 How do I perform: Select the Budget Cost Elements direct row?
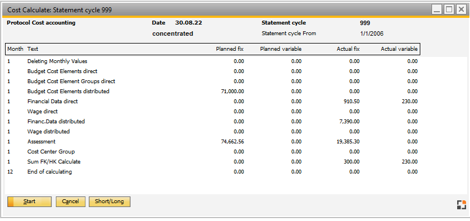point(212,71)
